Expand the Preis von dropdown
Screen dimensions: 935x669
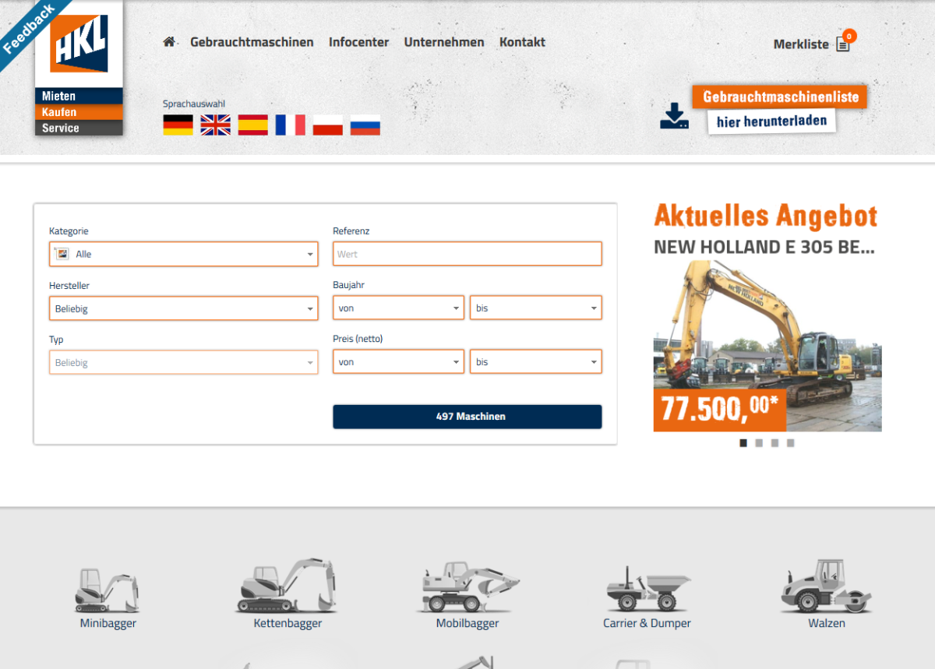click(x=399, y=361)
